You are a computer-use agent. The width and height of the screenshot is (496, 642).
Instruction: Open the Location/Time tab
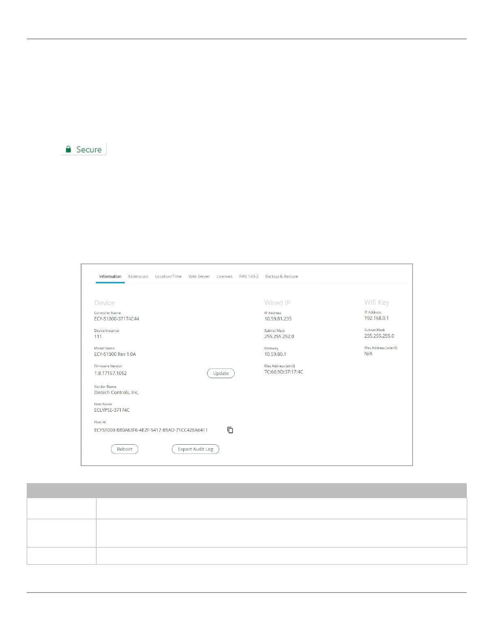tap(168, 276)
